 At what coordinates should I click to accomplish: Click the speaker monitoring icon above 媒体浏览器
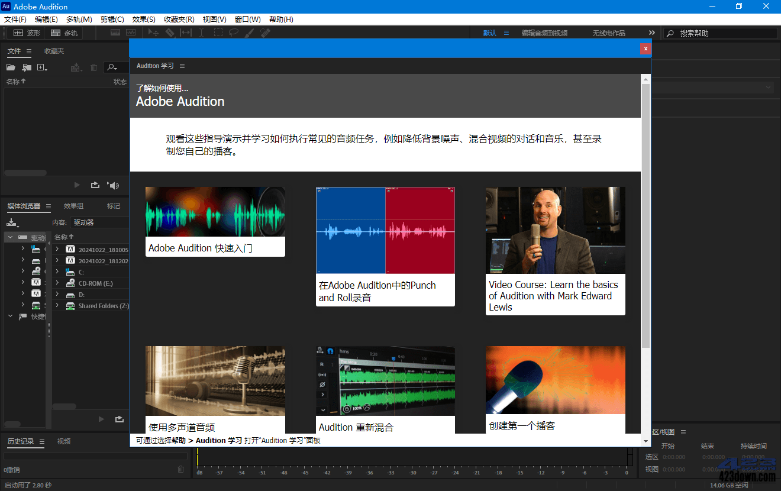click(112, 185)
